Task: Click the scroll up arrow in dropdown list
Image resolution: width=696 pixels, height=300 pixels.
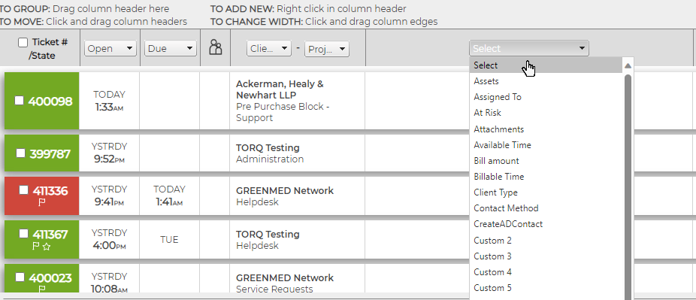Action: [x=628, y=65]
